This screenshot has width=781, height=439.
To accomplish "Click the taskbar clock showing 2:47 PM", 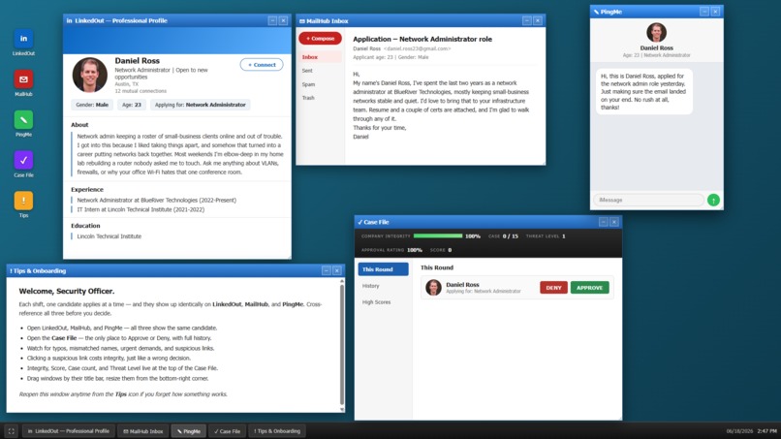I will pos(767,431).
